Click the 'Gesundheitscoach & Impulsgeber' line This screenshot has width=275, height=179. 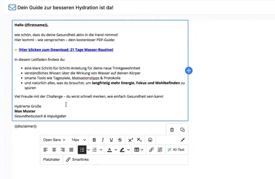(x=40, y=116)
